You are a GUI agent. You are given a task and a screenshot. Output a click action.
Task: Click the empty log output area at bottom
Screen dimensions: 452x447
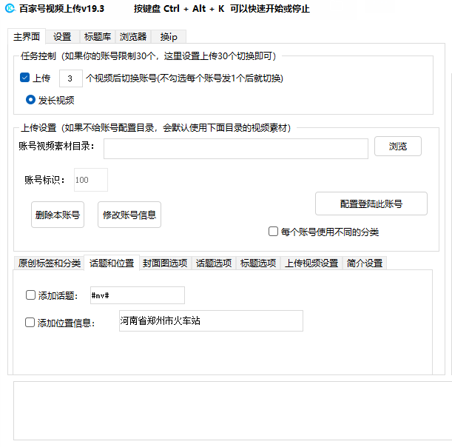[232, 411]
